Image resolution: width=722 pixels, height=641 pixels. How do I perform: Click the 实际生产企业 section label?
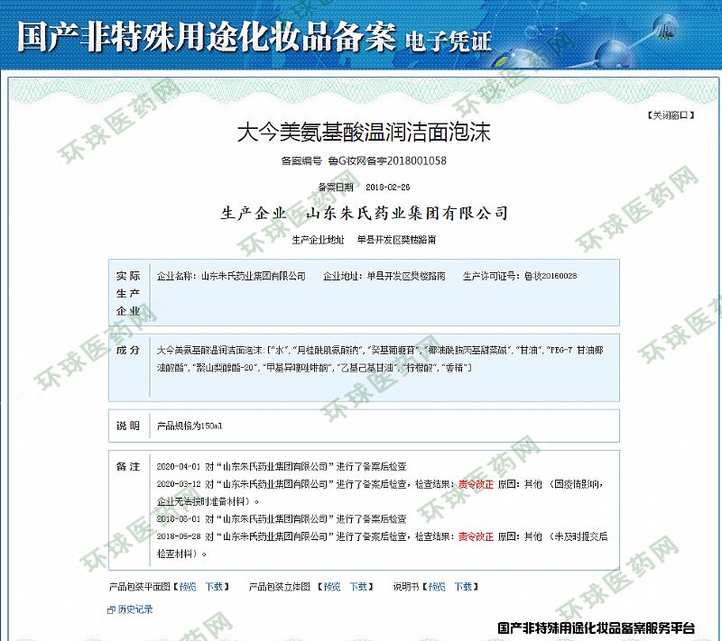click(128, 293)
